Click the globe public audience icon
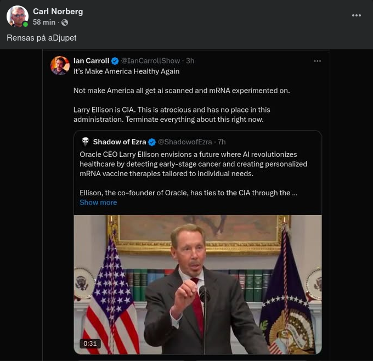373x361 pixels. 65,22
